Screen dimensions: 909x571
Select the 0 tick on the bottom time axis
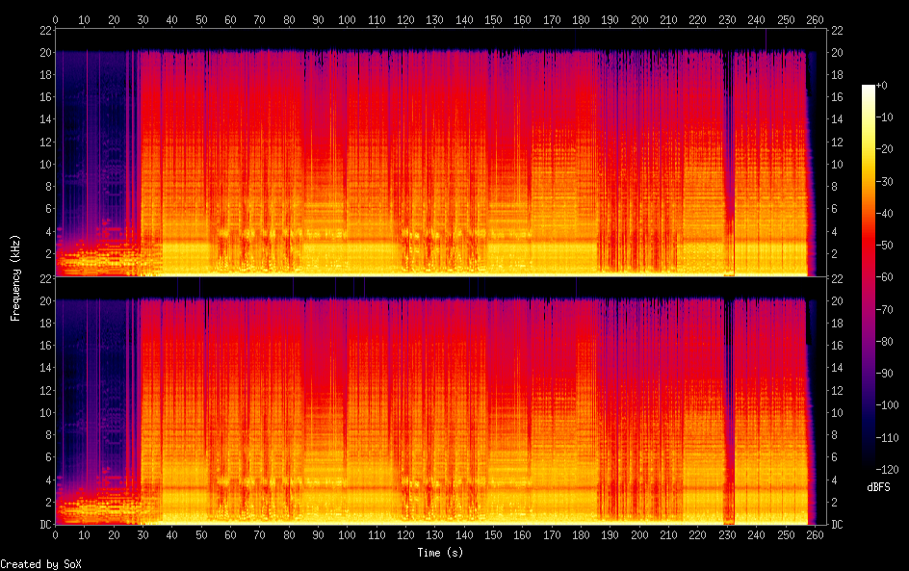(x=56, y=535)
